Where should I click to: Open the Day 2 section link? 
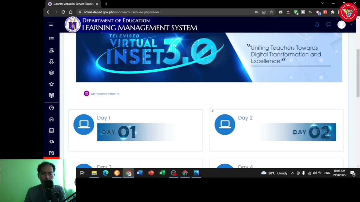[245, 118]
